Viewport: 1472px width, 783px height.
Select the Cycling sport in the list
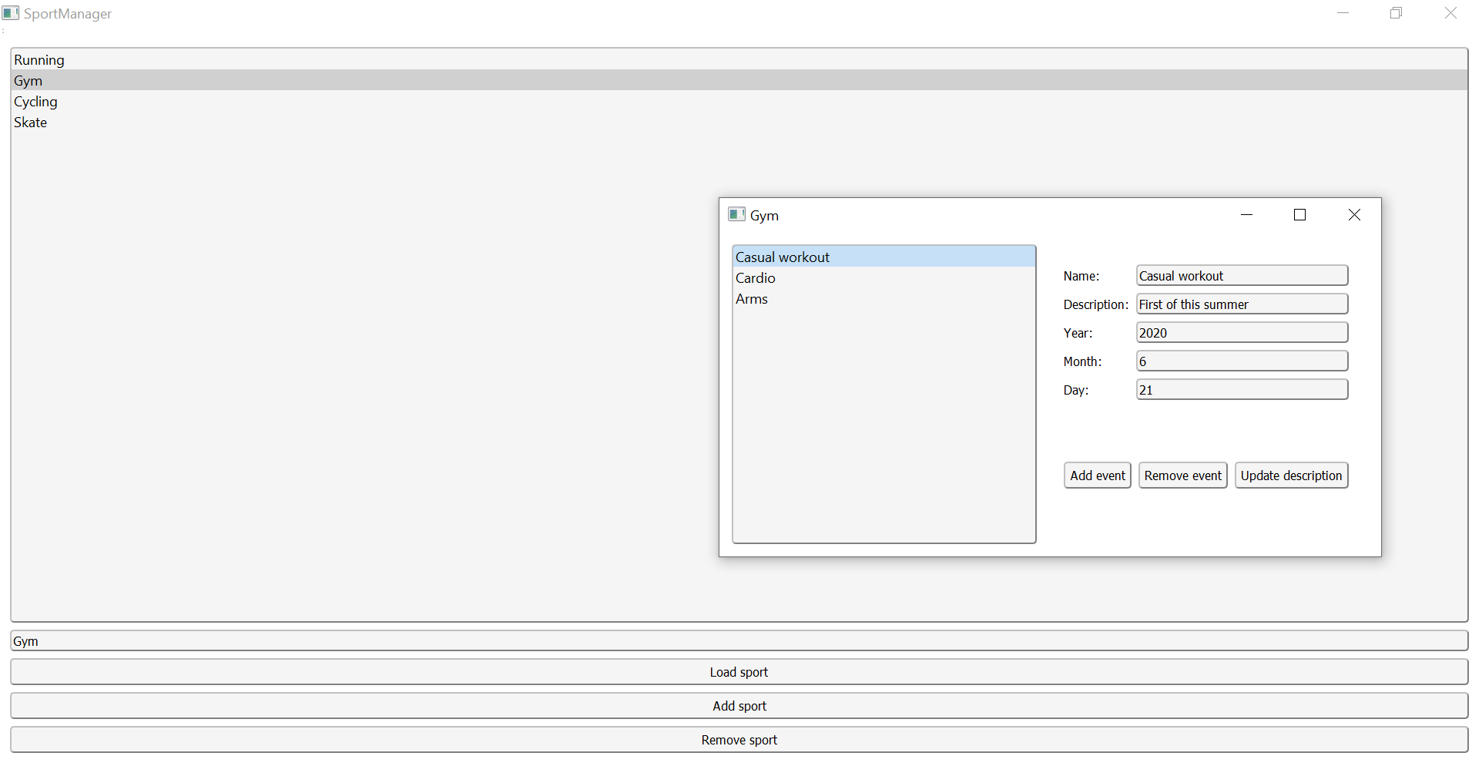click(x=35, y=101)
